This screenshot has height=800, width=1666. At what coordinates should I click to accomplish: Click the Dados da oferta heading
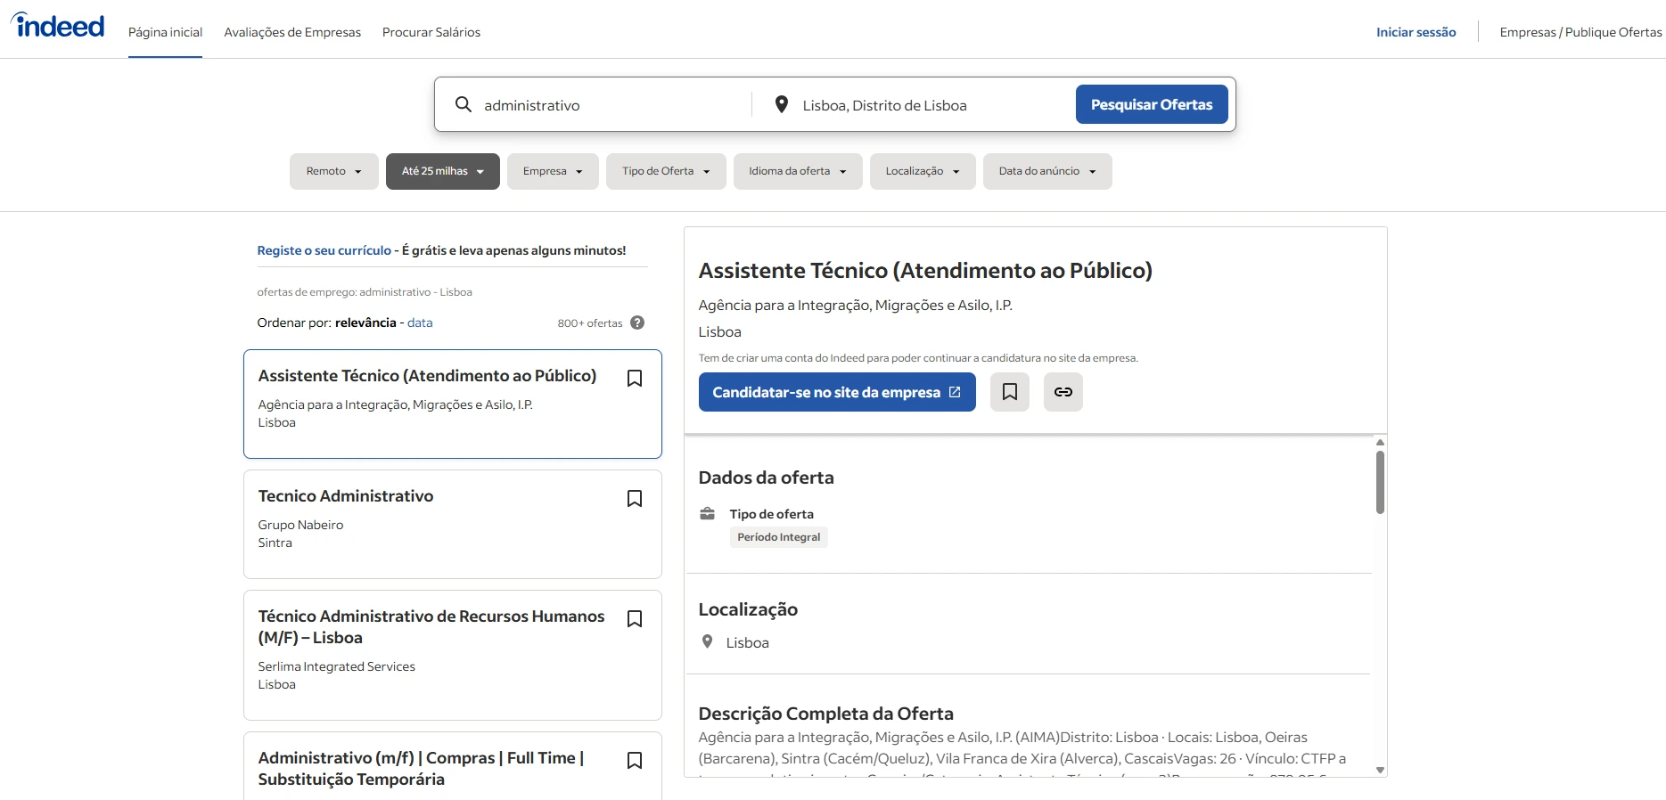click(767, 478)
